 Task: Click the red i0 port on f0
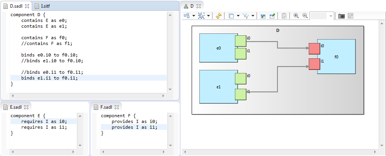click(x=314, y=49)
